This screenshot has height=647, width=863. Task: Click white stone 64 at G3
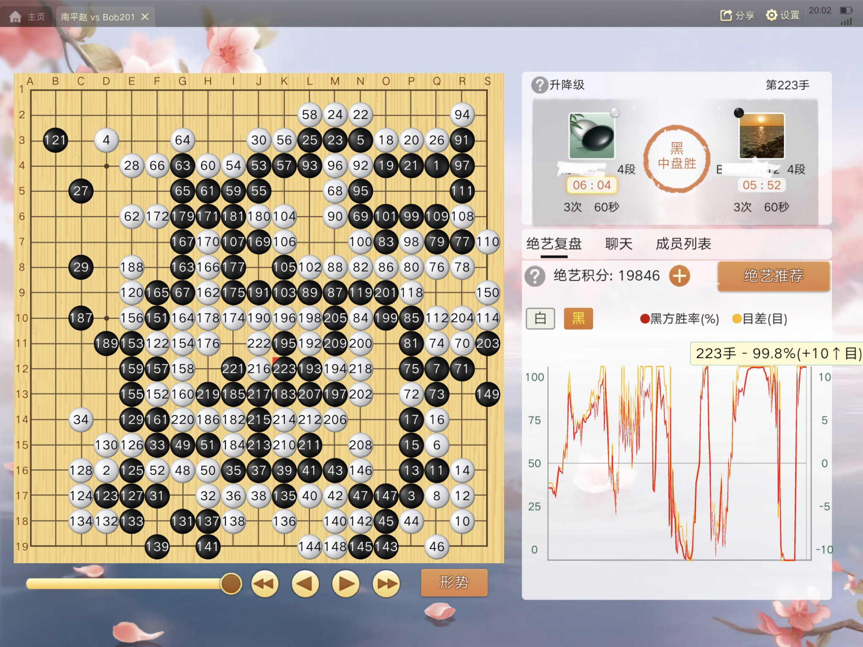[182, 140]
